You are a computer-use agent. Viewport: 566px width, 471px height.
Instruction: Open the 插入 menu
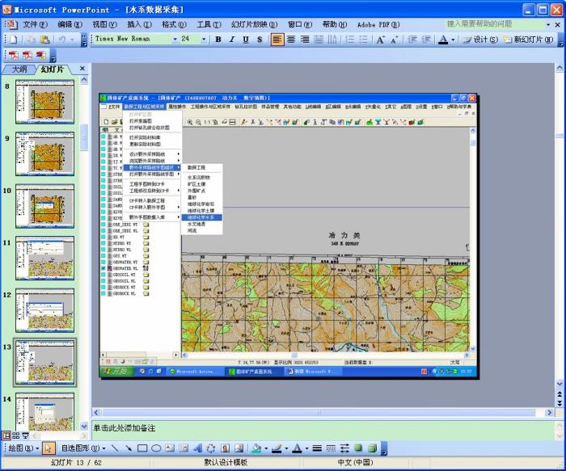[130, 24]
